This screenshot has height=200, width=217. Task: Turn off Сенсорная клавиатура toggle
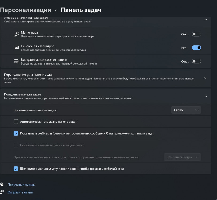click(x=196, y=48)
